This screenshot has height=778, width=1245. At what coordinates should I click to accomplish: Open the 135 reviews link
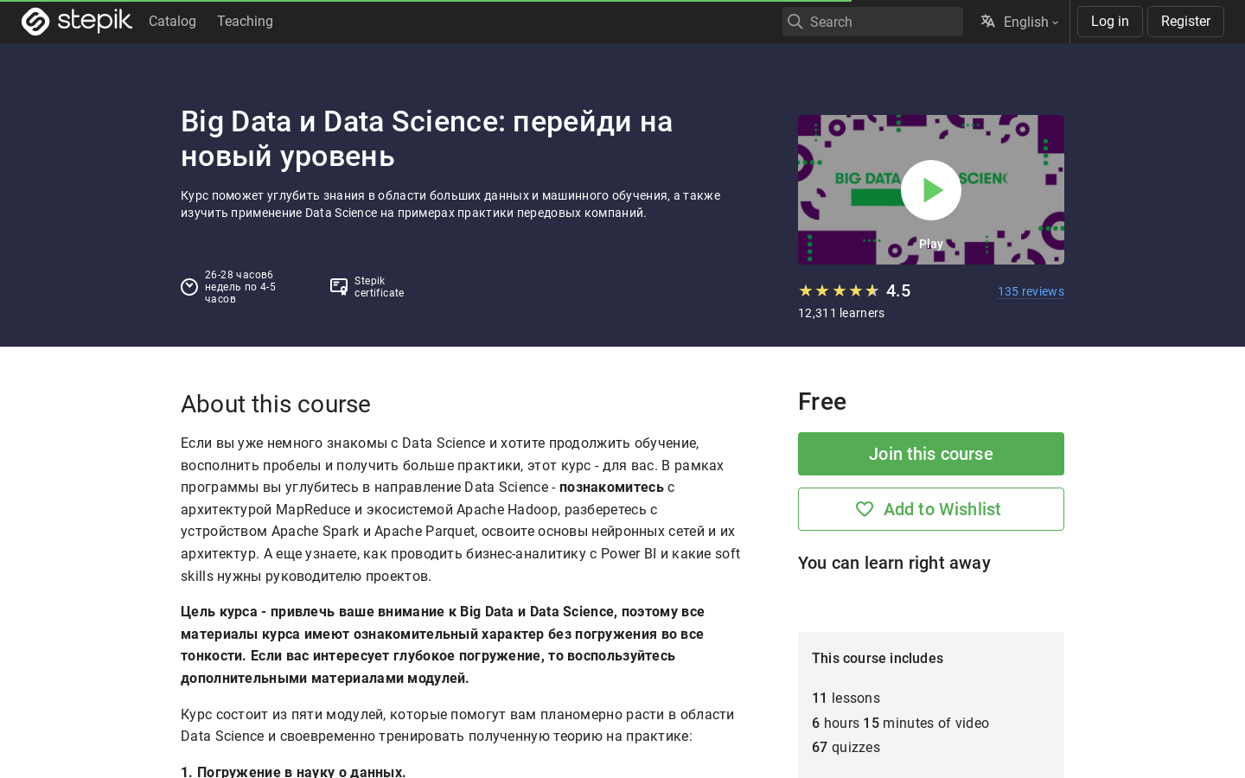click(1031, 291)
